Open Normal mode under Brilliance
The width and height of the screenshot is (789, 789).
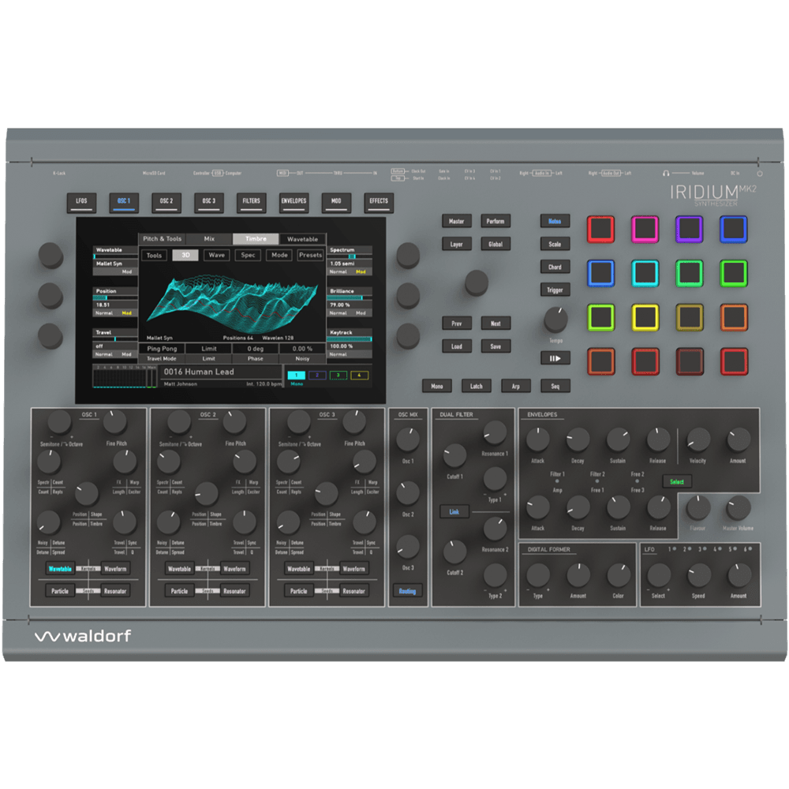click(x=338, y=313)
